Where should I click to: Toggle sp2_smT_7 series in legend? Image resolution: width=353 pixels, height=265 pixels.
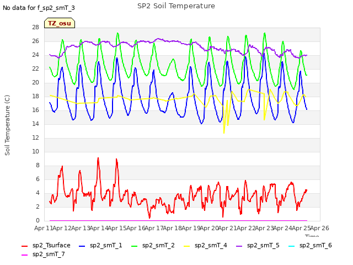[x=43, y=254]
